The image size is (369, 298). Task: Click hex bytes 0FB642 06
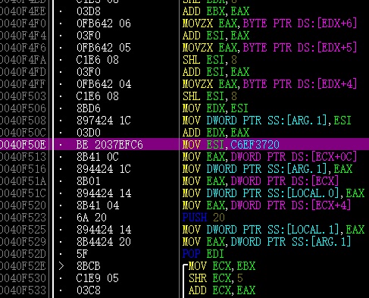tap(104, 24)
